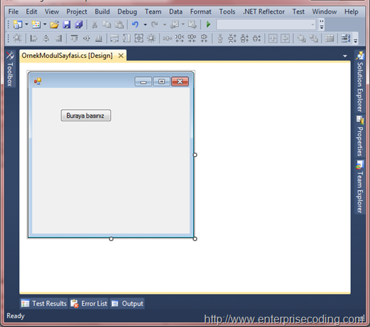Image resolution: width=370 pixels, height=327 pixels.
Task: Open the File menu
Action: click(x=13, y=12)
